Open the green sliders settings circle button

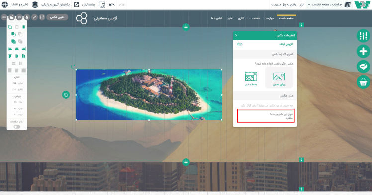363,36
